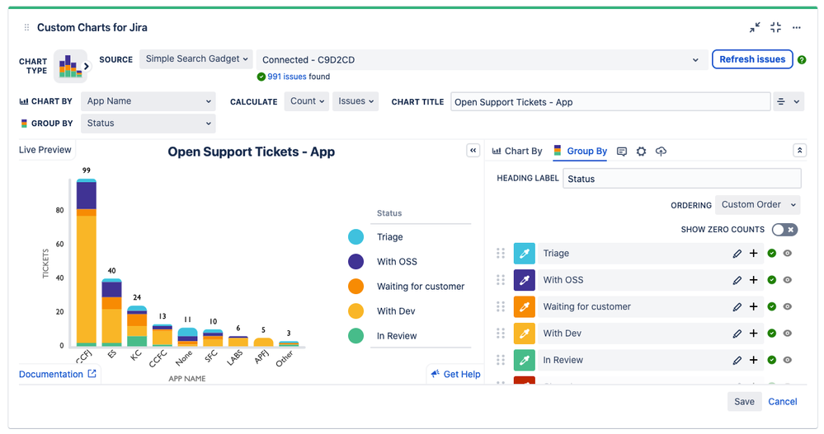Image resolution: width=824 pixels, height=434 pixels.
Task: Open the Connected - C9D2CD dropdown
Action: pyautogui.click(x=482, y=60)
